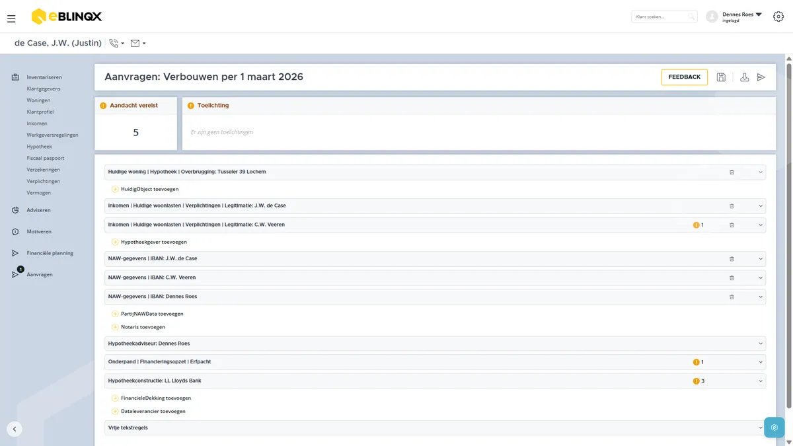Collapse the sidebar with the arrow button

[x=15, y=429]
